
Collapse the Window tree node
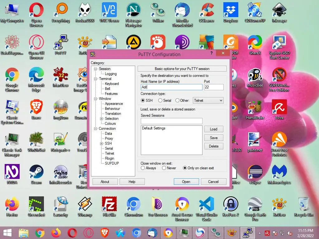click(x=95, y=99)
